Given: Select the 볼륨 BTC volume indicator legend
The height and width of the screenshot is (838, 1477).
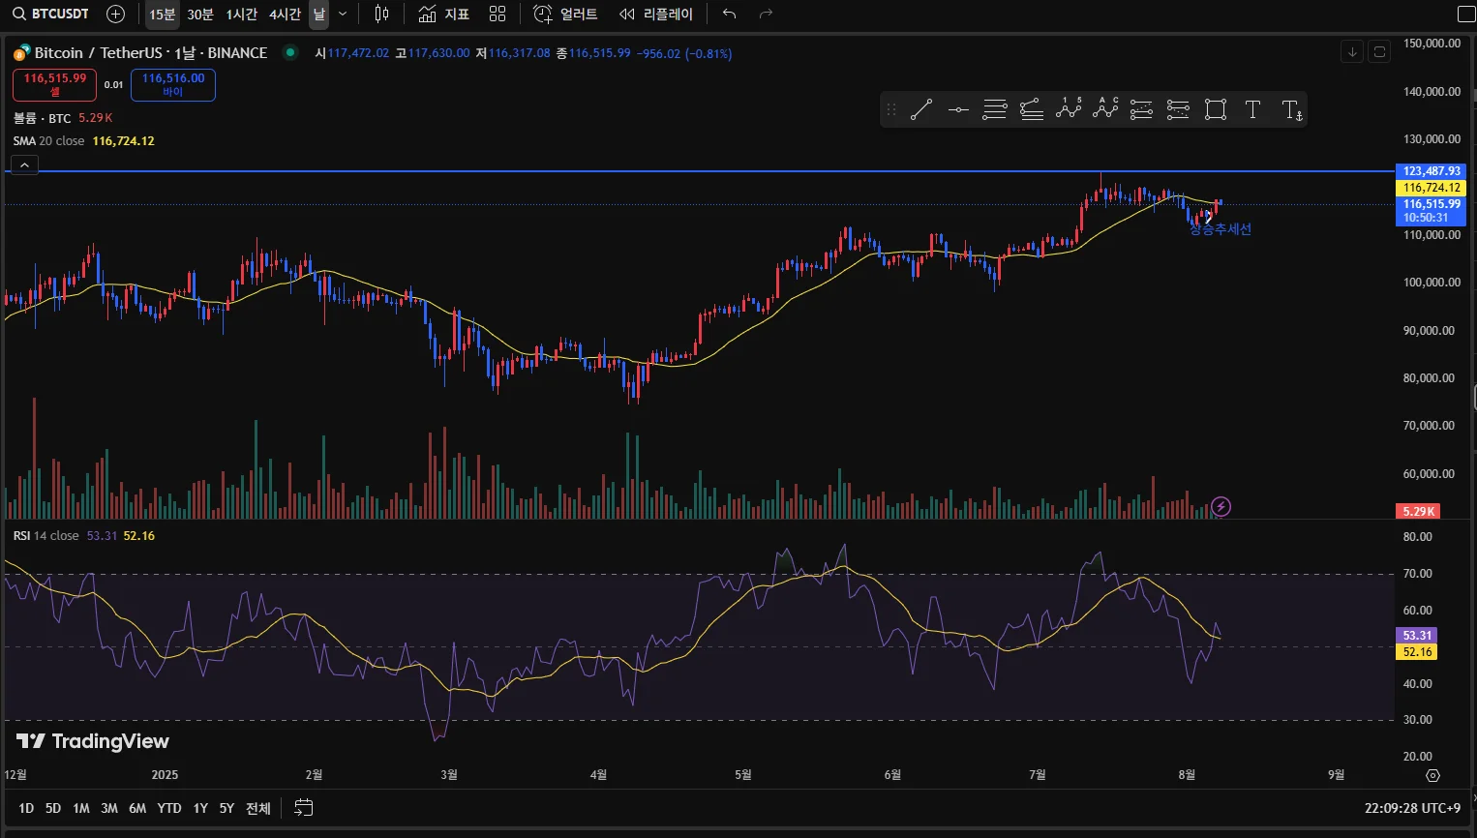Looking at the screenshot, I should tap(43, 118).
